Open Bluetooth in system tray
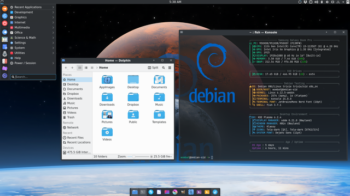The width and height of the screenshot is (350, 196). pos(322,2)
